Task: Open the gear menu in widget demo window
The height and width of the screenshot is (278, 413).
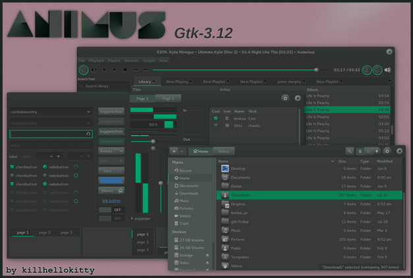Action: coord(285,98)
